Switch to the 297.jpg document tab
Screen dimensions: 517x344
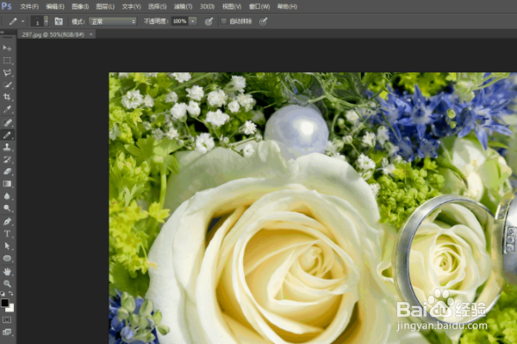tap(53, 34)
